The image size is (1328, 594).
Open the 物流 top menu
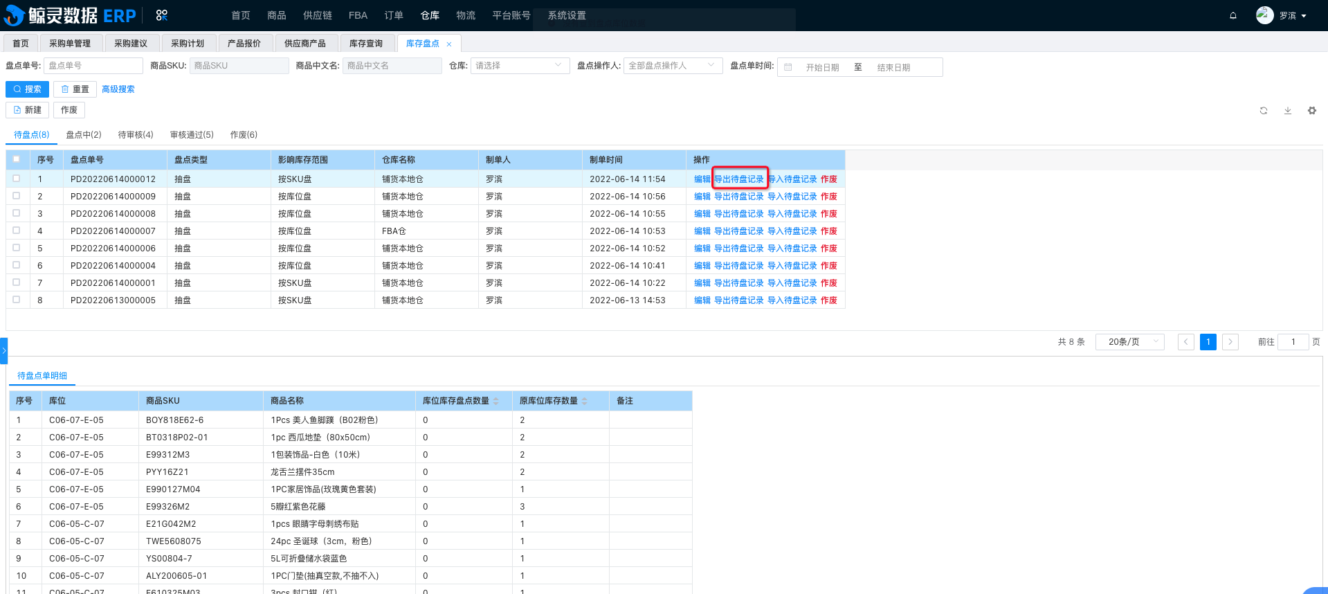(x=466, y=15)
